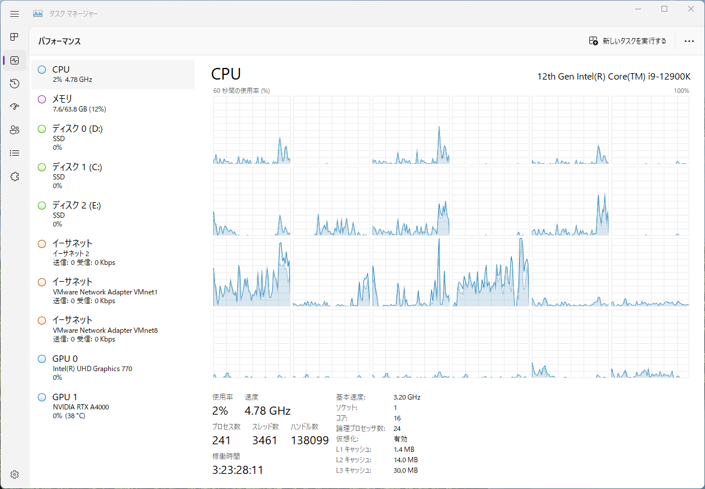The image size is (705, 489).
Task: Click the orange VMnet1 circle indicator
Action: 42,282
